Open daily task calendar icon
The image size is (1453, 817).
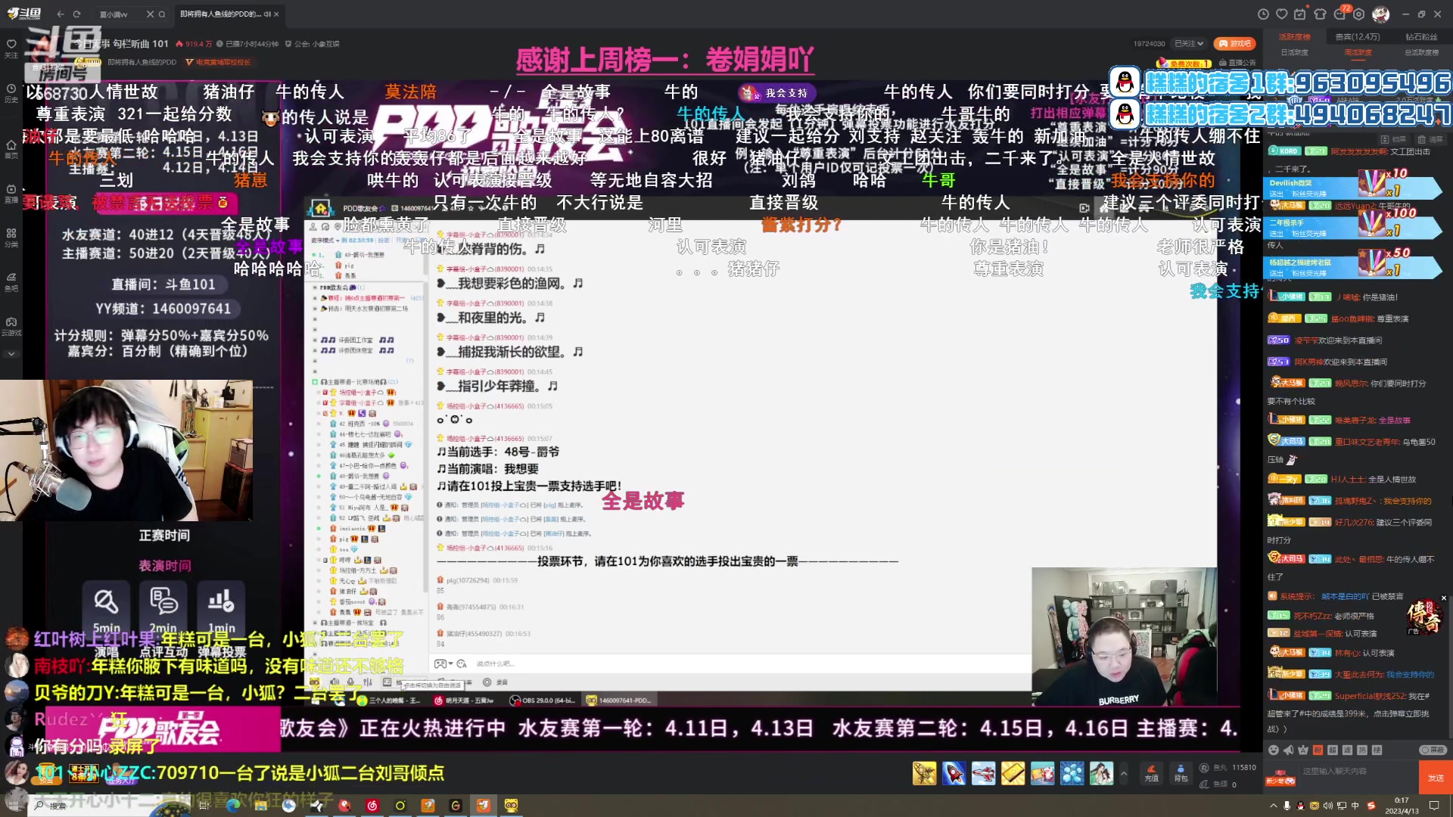coord(1300,14)
